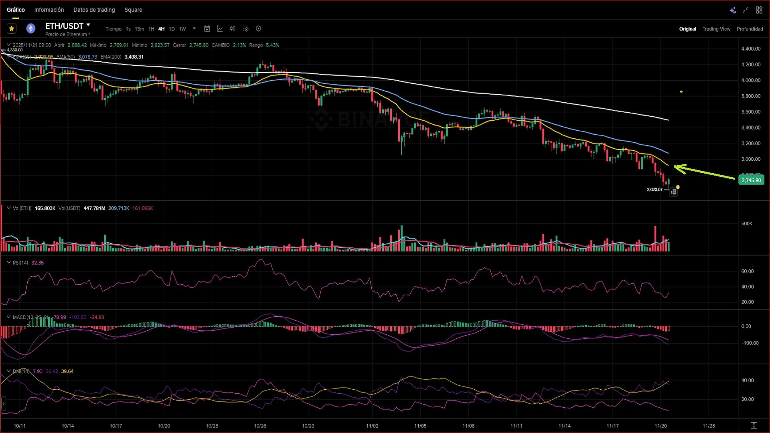The width and height of the screenshot is (770, 433).
Task: Open the ETH/USDT pair selector dropdown
Action: pyautogui.click(x=88, y=25)
